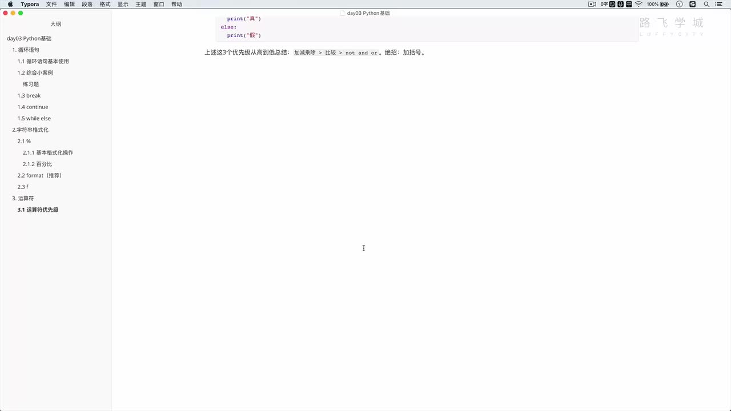Screen dimensions: 731x411
Task: Click the text 绝招：加括号。
Action: pyautogui.click(x=405, y=53)
